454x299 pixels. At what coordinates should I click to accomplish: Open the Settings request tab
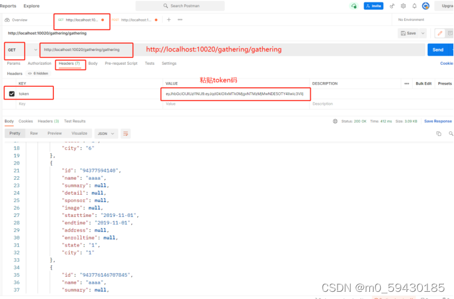pos(169,64)
